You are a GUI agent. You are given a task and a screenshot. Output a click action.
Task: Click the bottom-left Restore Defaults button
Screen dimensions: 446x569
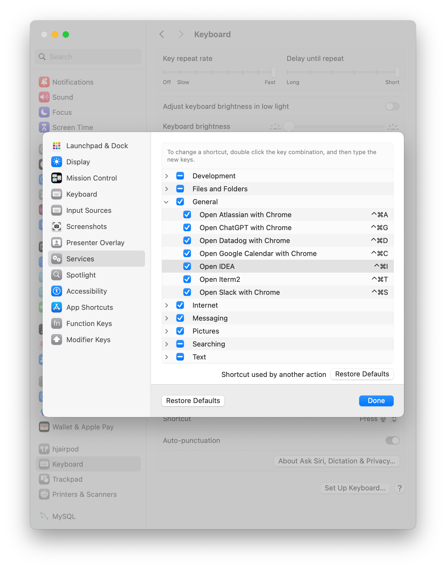click(193, 401)
